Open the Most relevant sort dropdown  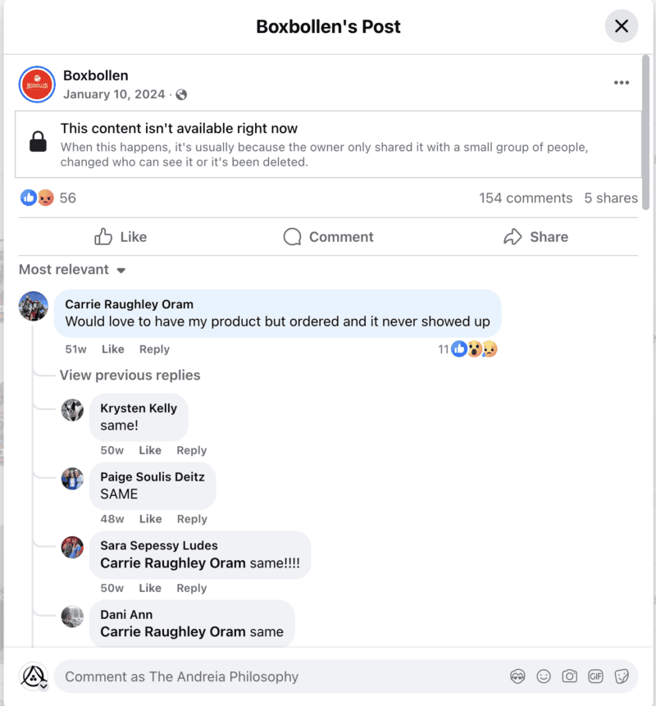click(72, 270)
